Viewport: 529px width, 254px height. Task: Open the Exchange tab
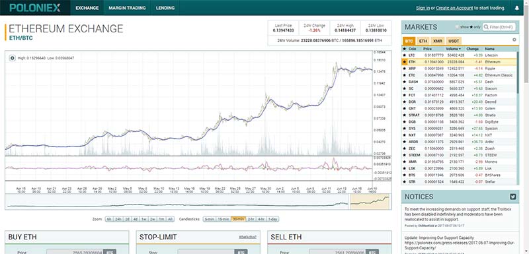tap(87, 8)
